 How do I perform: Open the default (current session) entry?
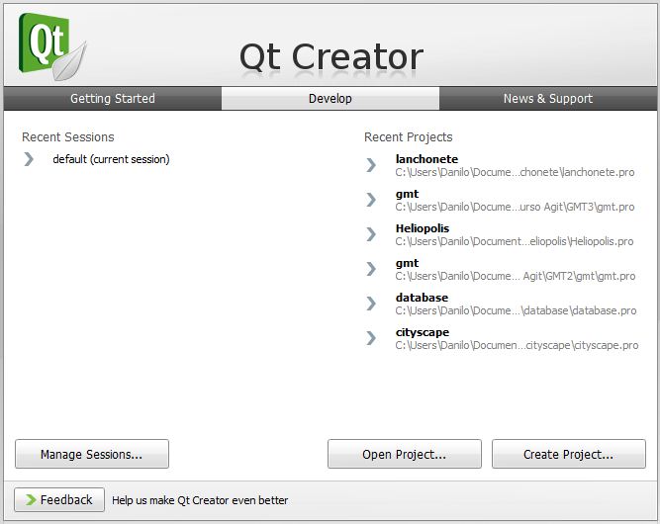111,159
